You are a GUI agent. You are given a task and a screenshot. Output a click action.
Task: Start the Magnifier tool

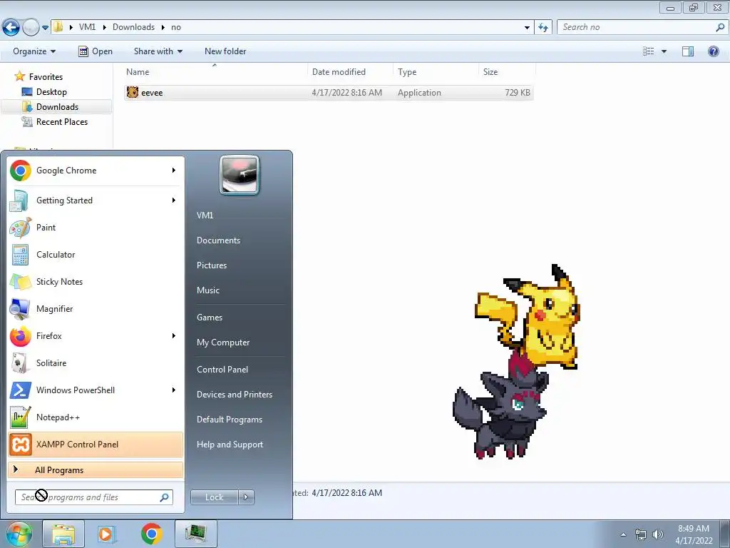click(x=96, y=308)
